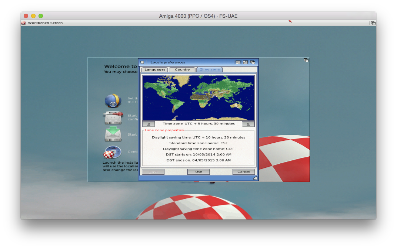
Task: Click the 'Time zone: UTC + 9 hours, 30 minutes' text
Action: click(x=199, y=124)
